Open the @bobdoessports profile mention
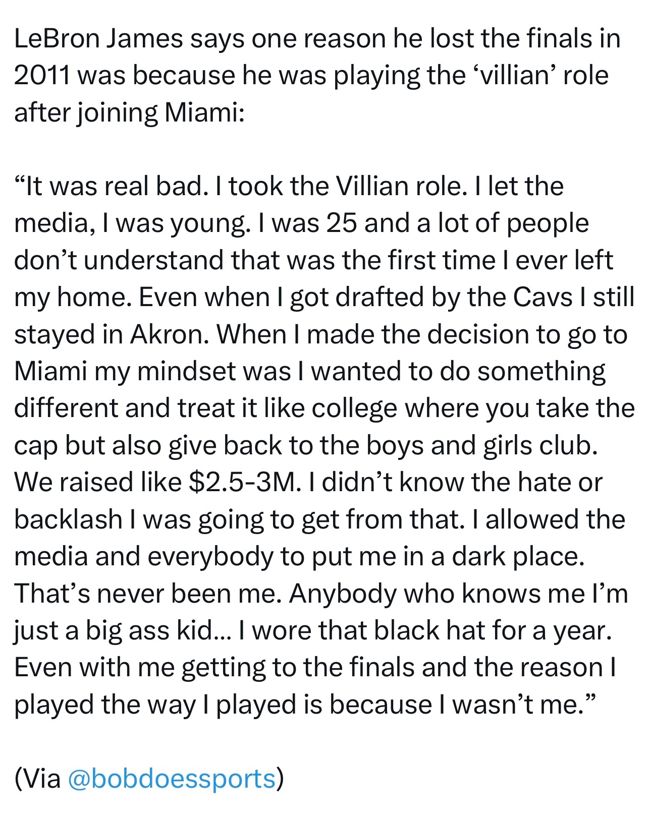 click(171, 778)
